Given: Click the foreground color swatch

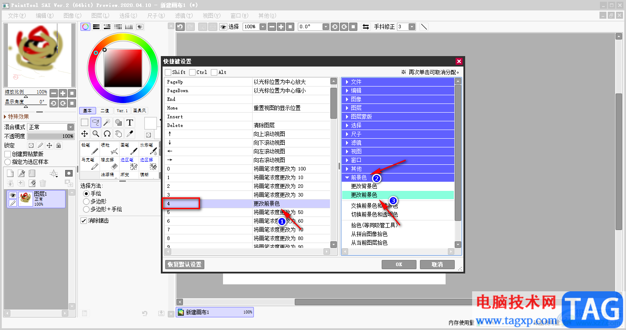Looking at the screenshot, I should tap(151, 123).
